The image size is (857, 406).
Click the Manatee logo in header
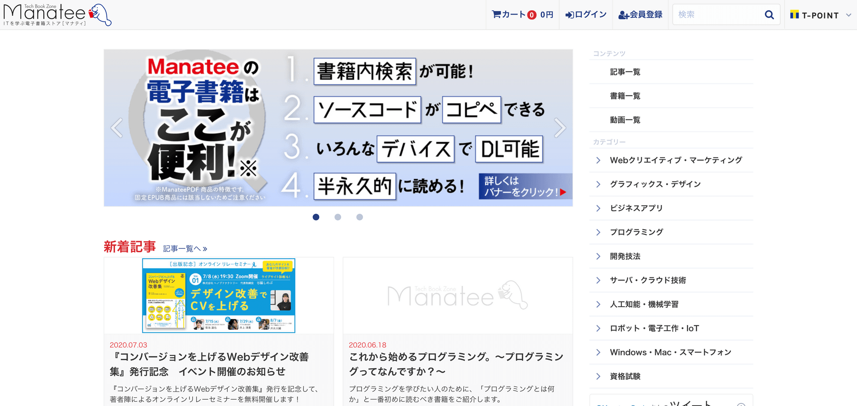(57, 15)
